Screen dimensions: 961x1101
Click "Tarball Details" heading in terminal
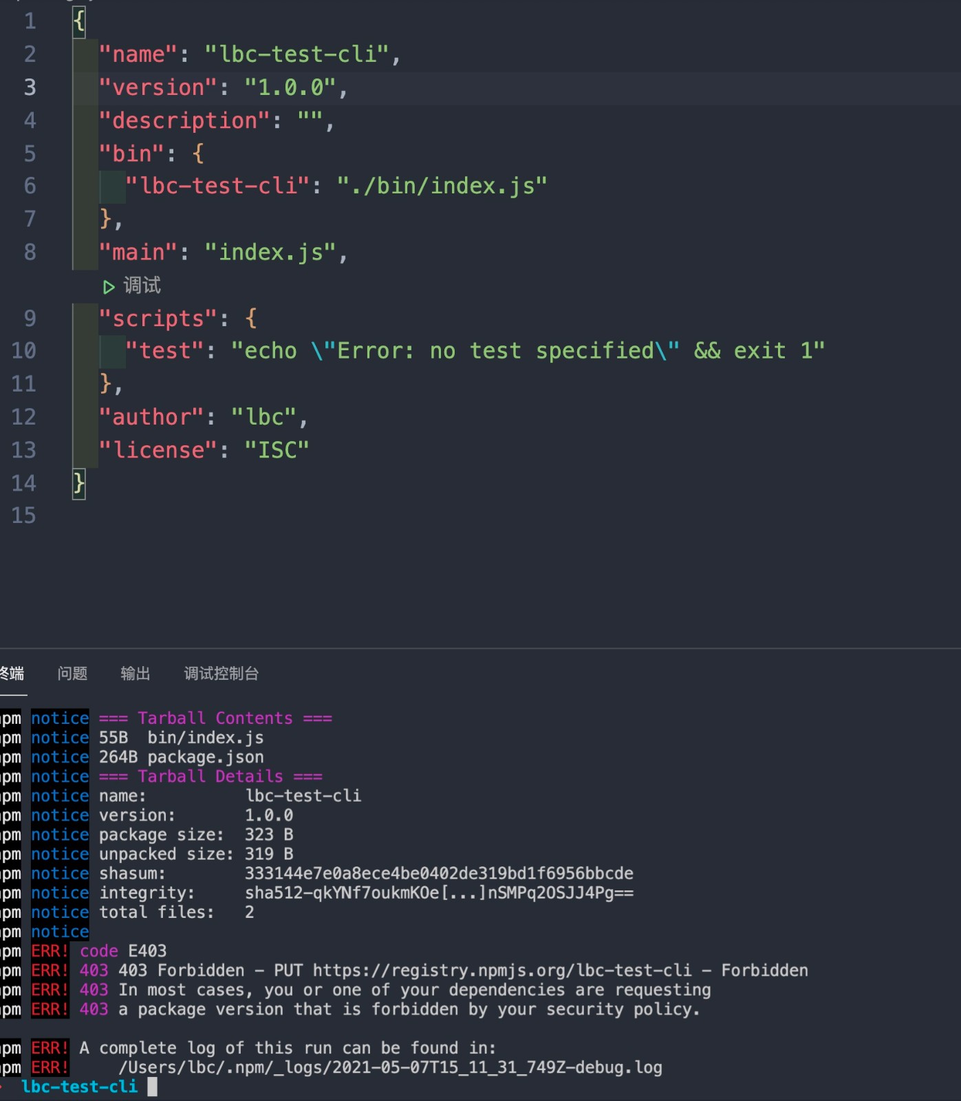(210, 776)
